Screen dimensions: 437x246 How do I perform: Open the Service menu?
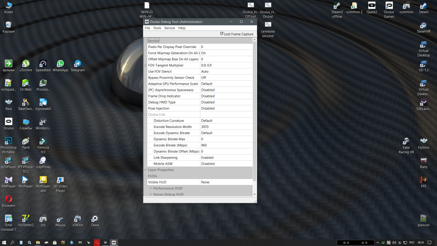[x=170, y=28]
